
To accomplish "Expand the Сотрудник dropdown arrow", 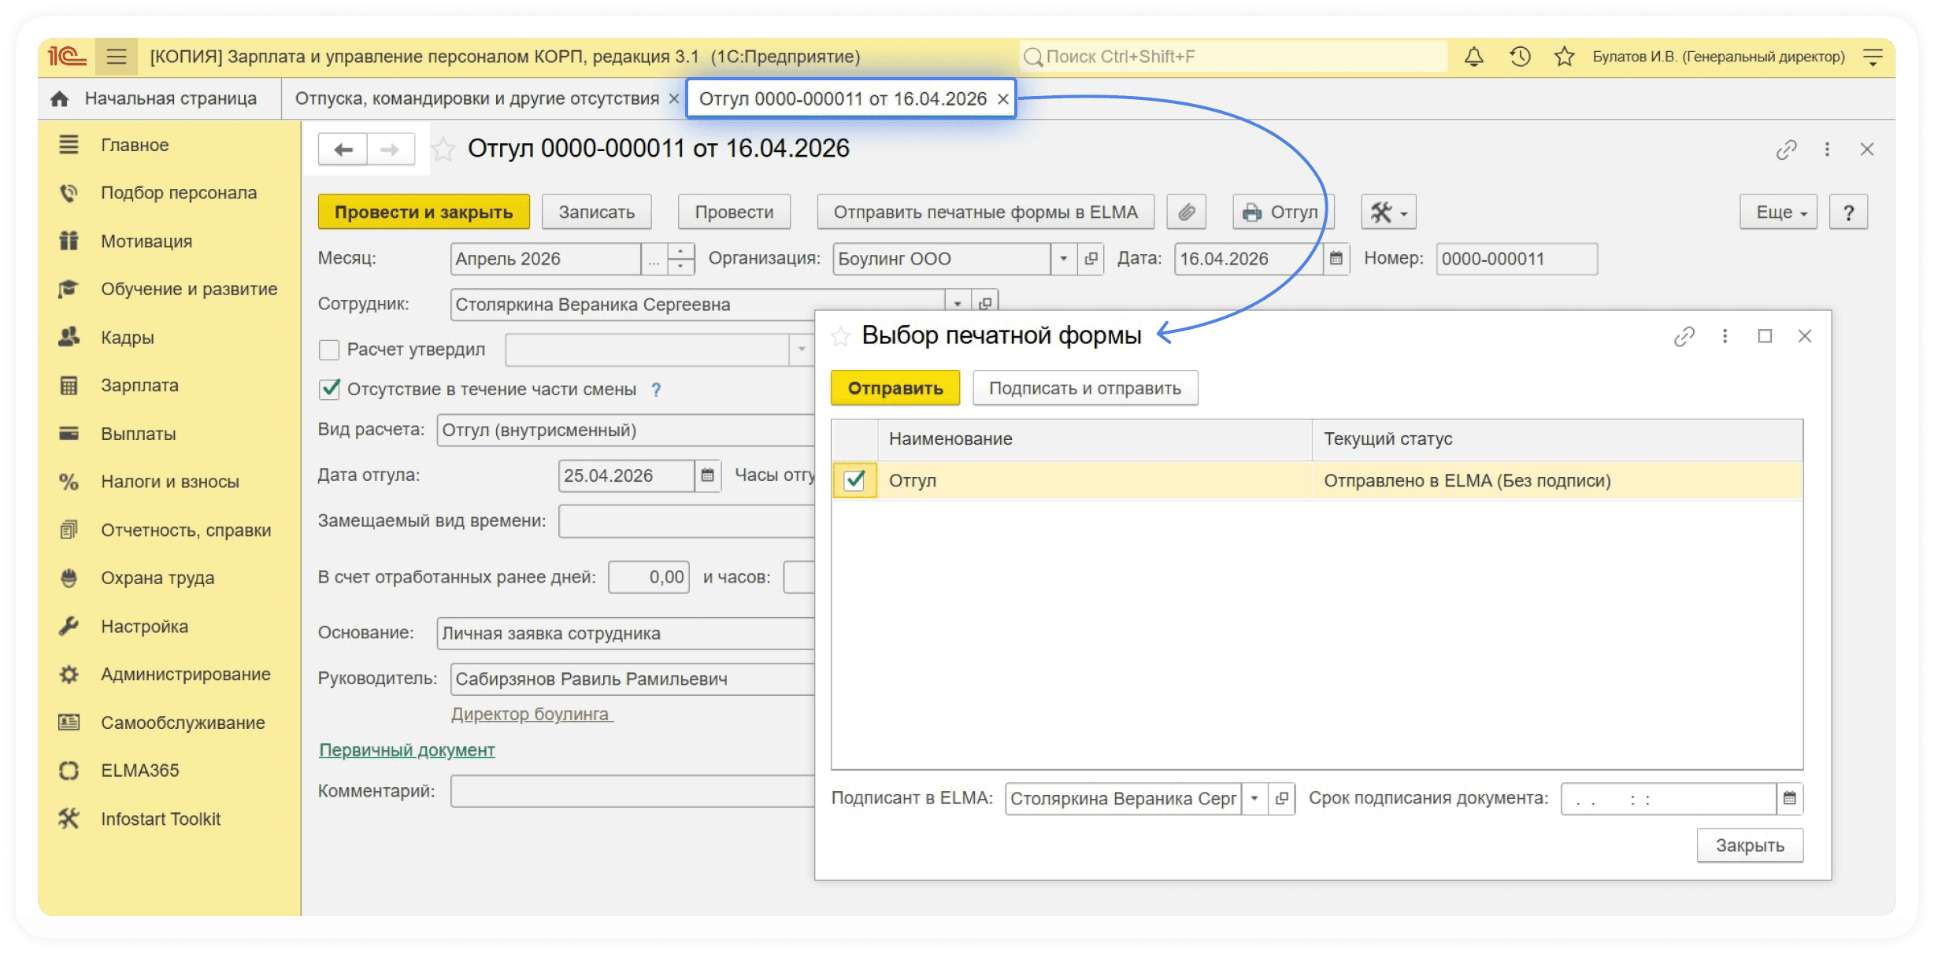I will coord(958,304).
